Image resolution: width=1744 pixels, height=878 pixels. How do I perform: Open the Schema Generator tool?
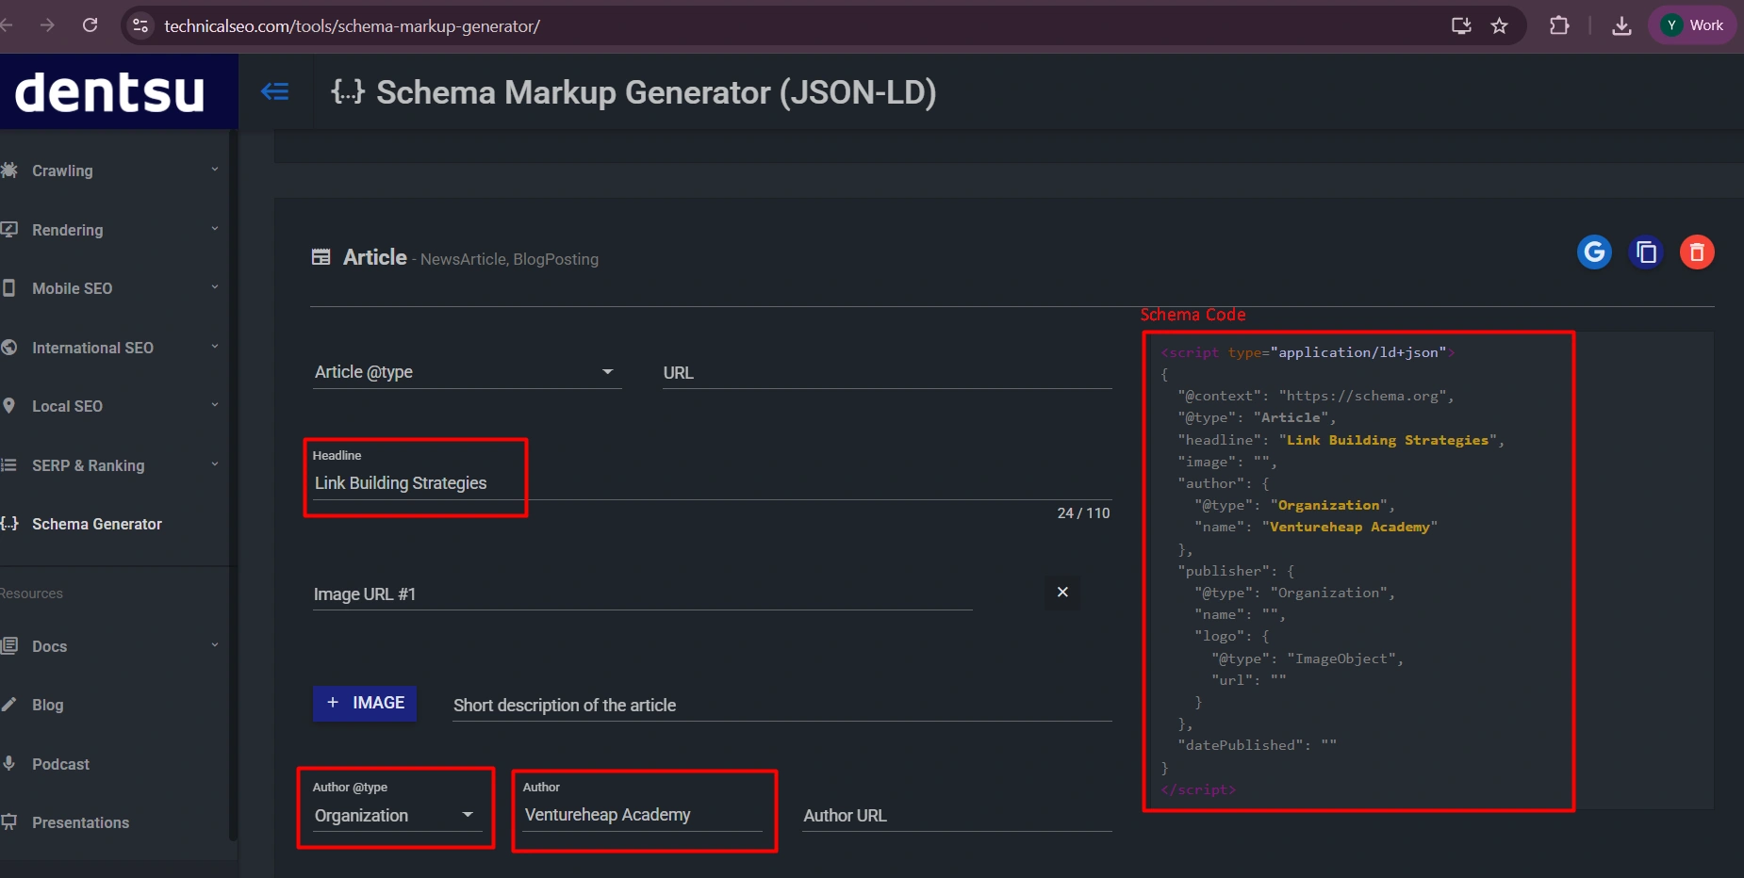(x=96, y=523)
